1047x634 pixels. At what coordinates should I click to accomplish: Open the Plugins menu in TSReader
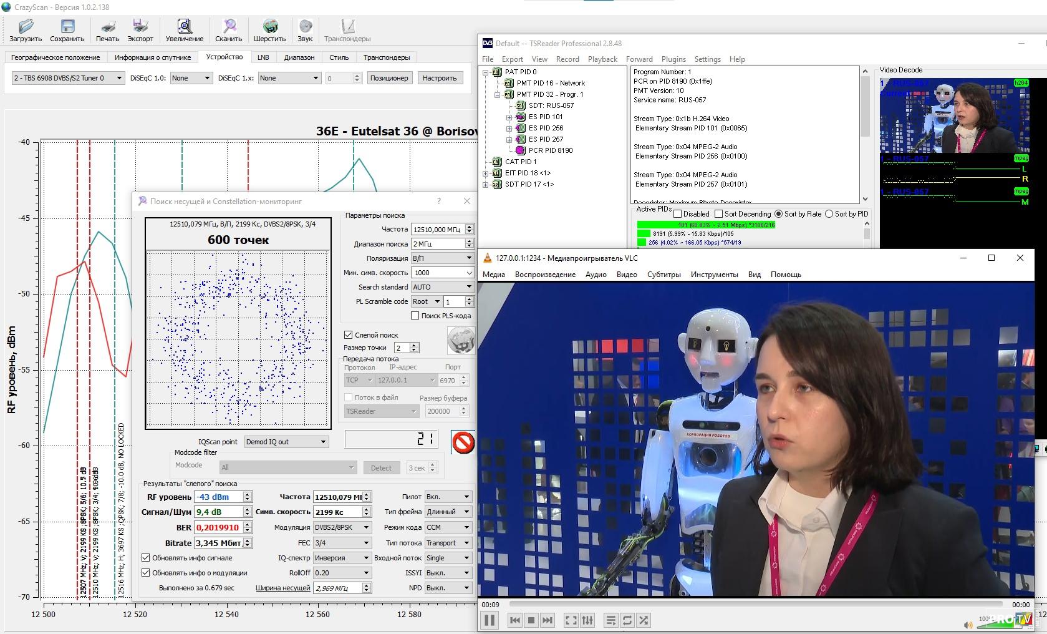673,59
